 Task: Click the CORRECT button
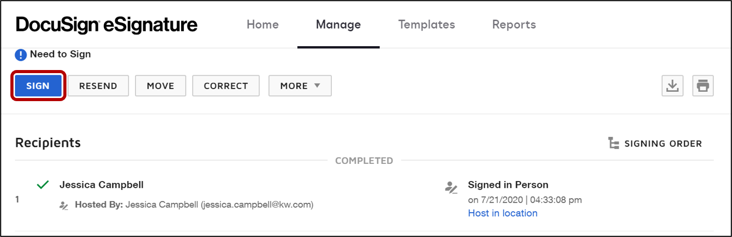coord(226,86)
